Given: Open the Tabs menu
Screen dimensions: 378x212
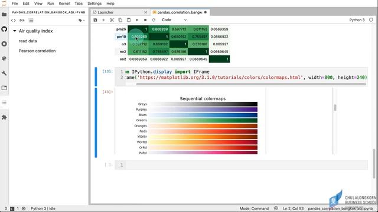Looking at the screenshot, I should click(x=79, y=4).
